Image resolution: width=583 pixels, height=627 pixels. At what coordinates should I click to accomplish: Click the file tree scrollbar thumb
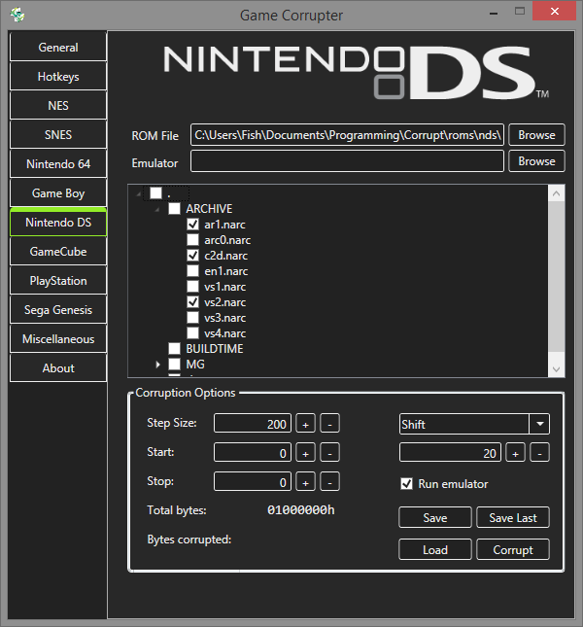click(x=556, y=277)
